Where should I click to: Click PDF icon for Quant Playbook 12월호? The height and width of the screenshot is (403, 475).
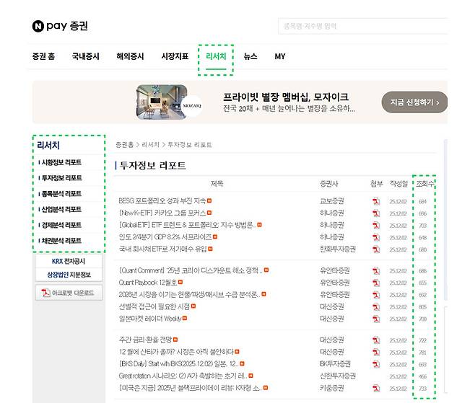376,283
